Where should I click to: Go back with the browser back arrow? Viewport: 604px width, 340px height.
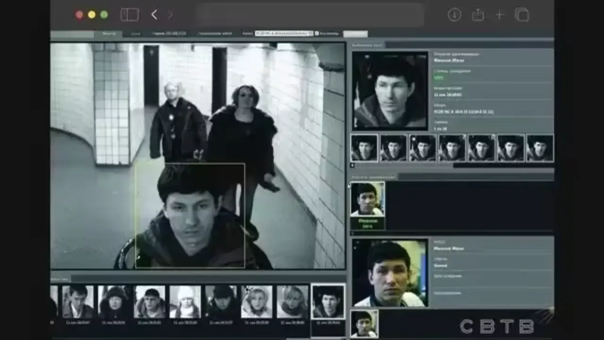tap(154, 15)
